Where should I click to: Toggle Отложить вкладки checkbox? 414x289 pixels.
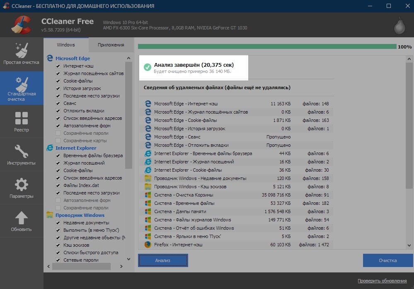(58, 111)
